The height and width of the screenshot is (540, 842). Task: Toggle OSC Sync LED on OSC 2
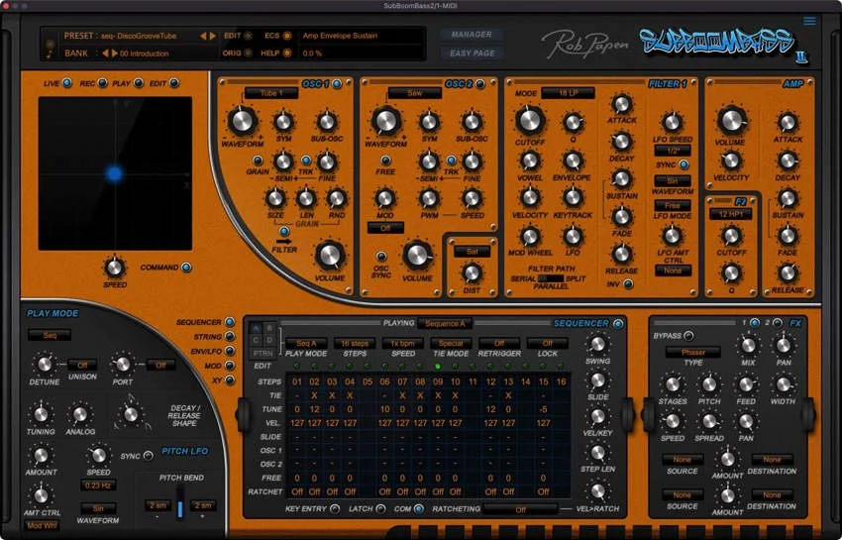click(380, 257)
